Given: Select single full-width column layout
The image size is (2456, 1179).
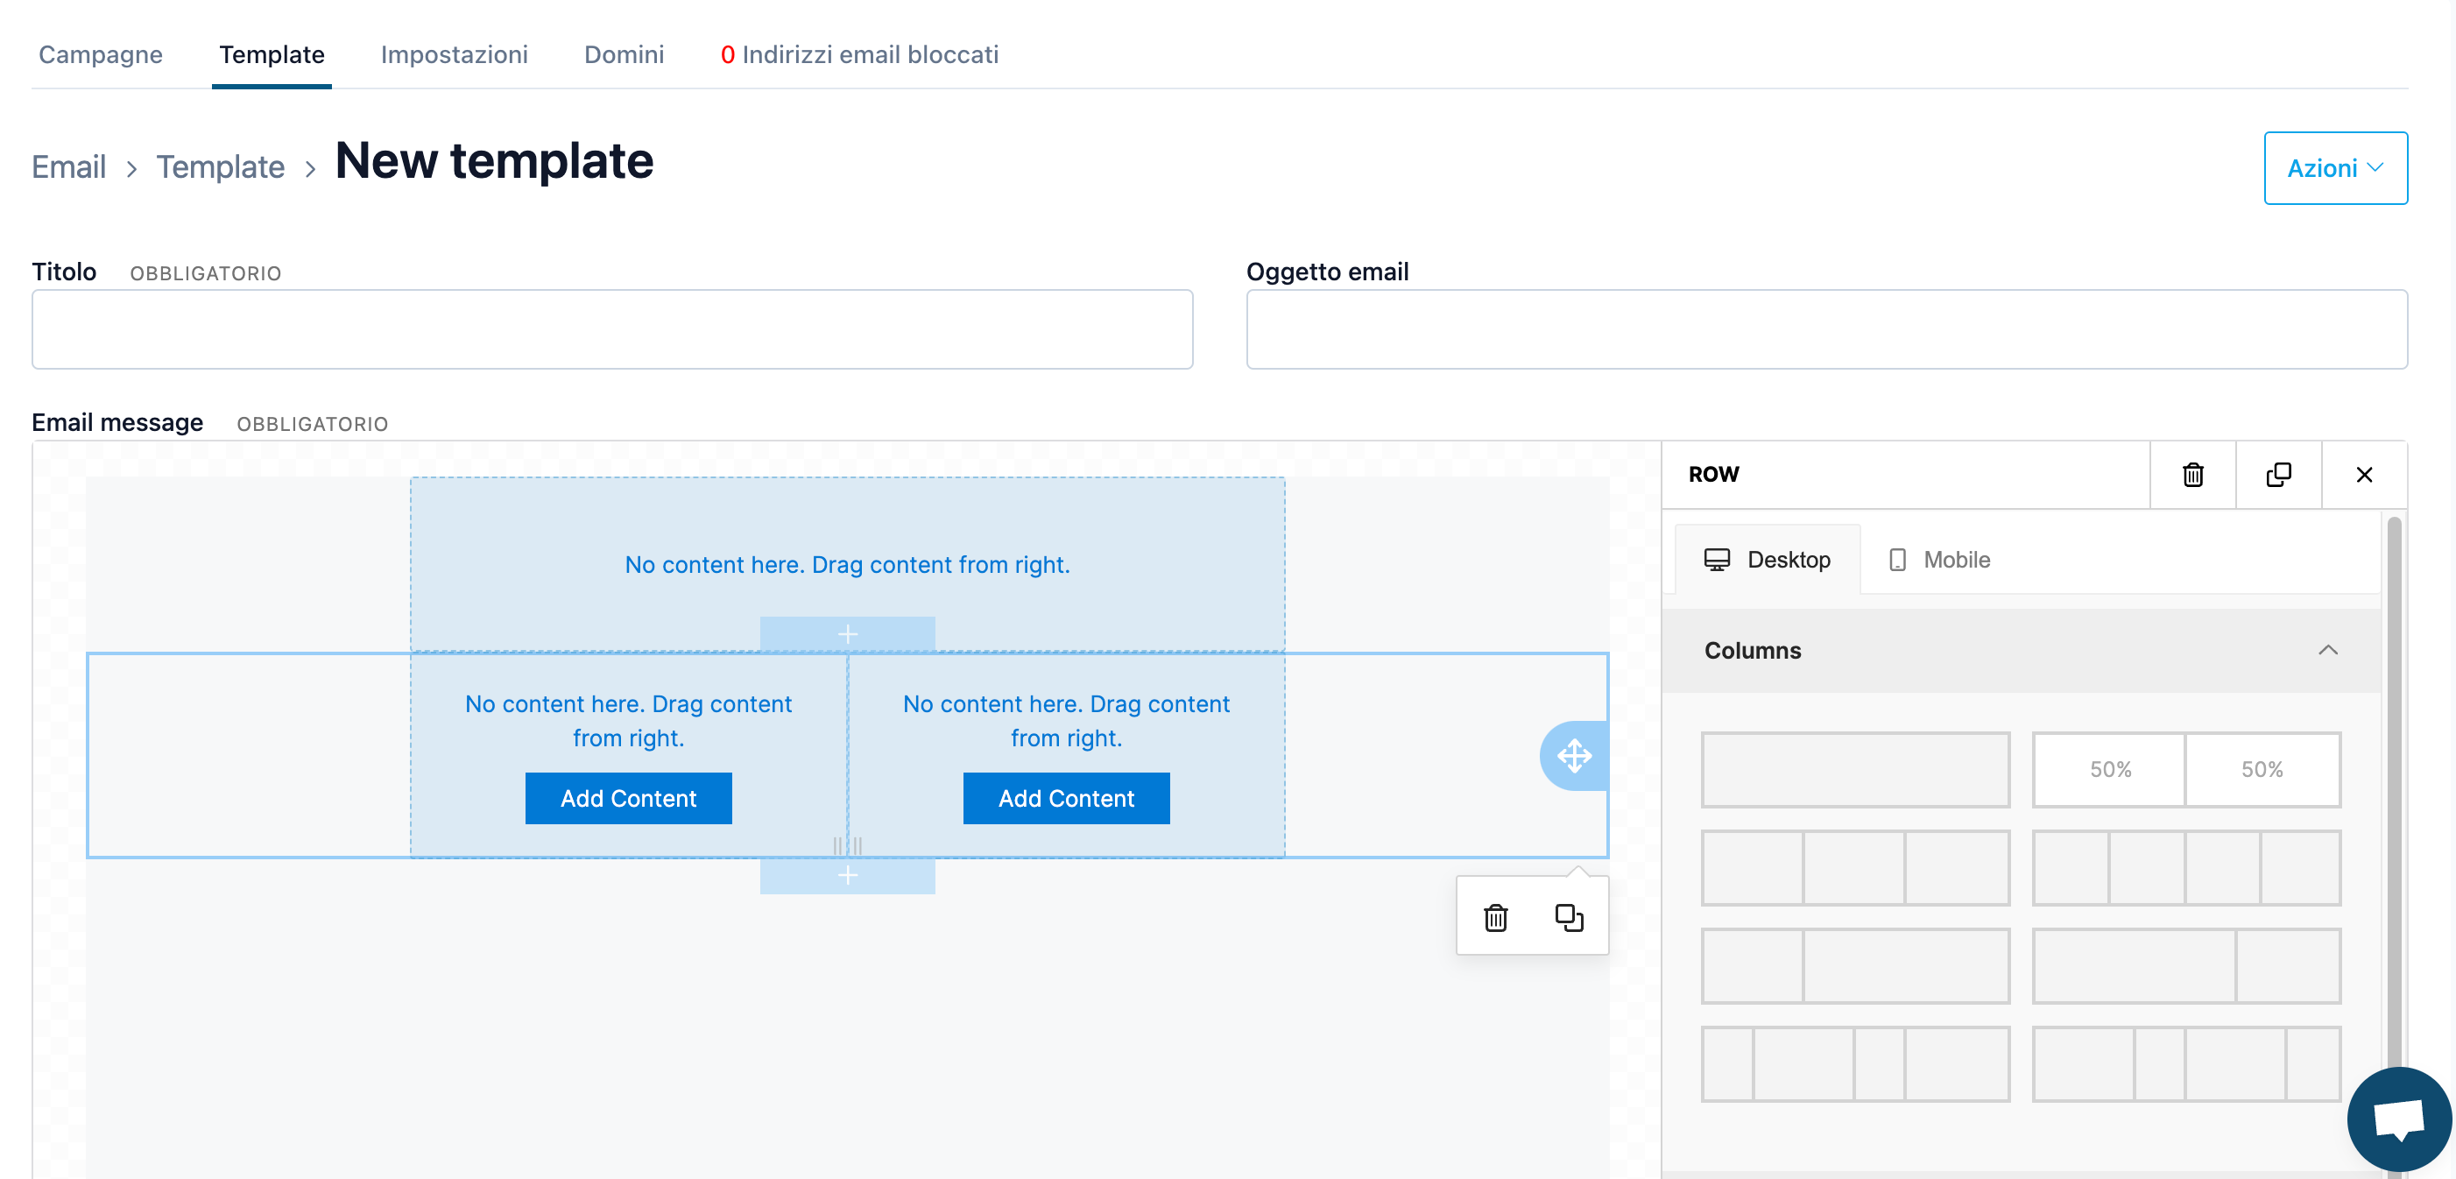Looking at the screenshot, I should click(x=1855, y=770).
